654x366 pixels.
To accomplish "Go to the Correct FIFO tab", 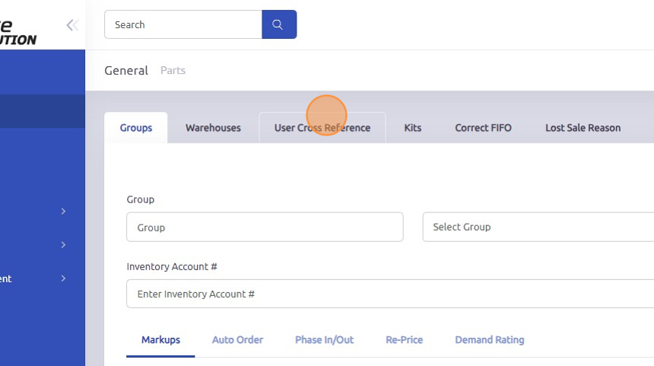I will pos(483,128).
